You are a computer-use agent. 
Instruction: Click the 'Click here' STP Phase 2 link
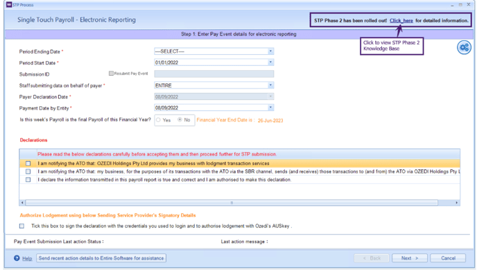coord(401,21)
